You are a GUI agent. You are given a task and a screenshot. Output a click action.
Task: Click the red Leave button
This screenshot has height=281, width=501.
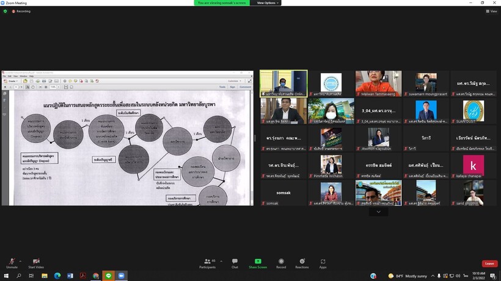(x=489, y=263)
